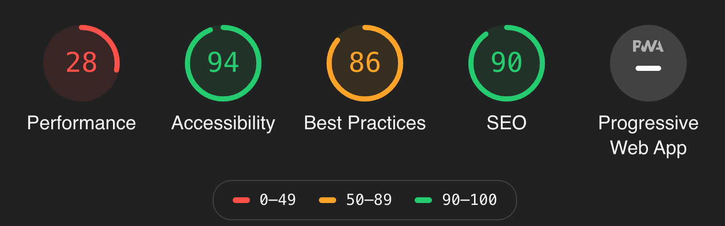Click the green legend swatch

pyautogui.click(x=424, y=200)
